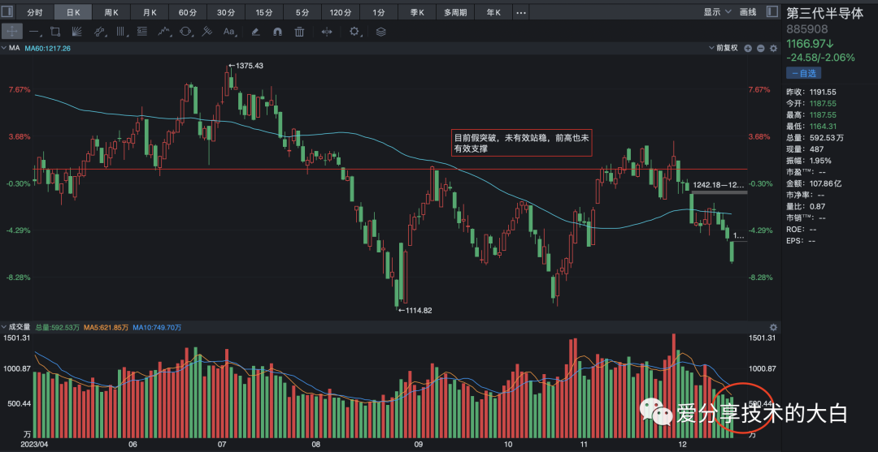Collapse the MA indicator expander
Image resolution: width=878 pixels, height=452 pixels.
(5, 49)
